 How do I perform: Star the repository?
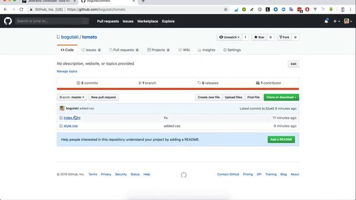(x=259, y=37)
